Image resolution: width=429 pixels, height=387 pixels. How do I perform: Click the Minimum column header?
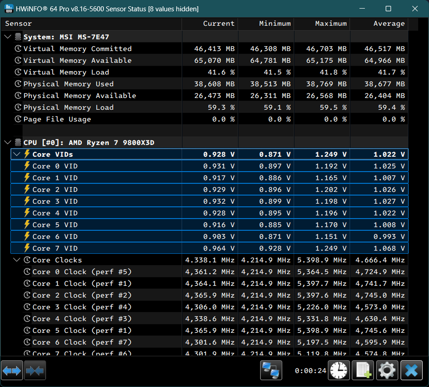pyautogui.click(x=266, y=24)
